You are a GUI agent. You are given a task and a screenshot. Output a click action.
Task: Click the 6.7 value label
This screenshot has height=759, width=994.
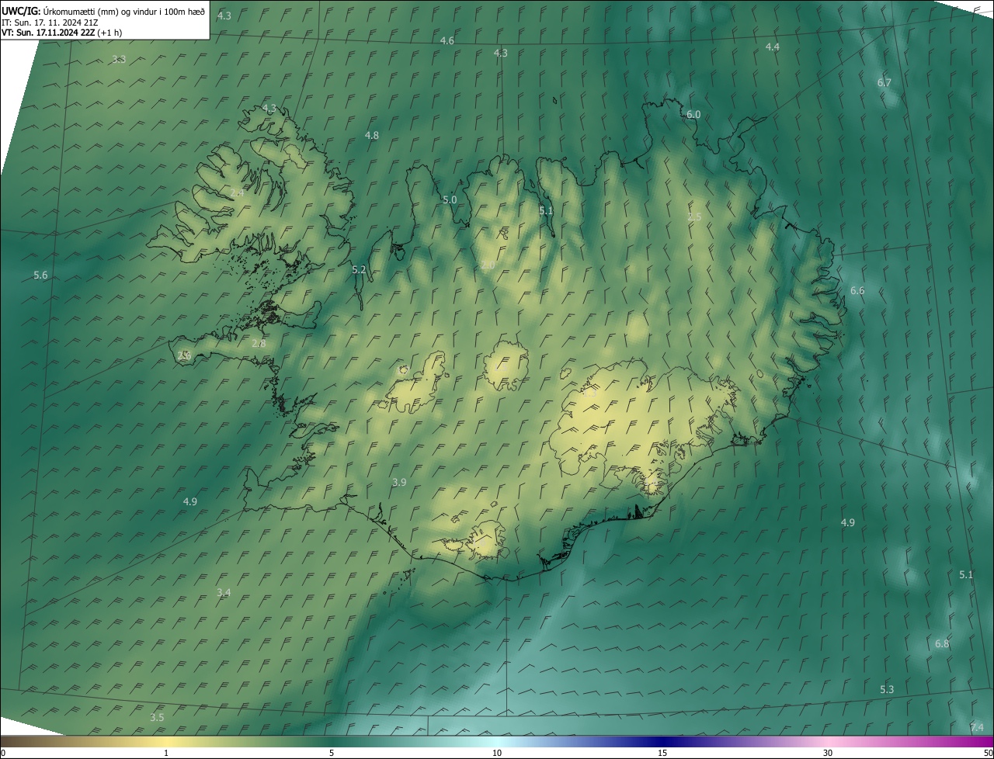[x=885, y=83]
